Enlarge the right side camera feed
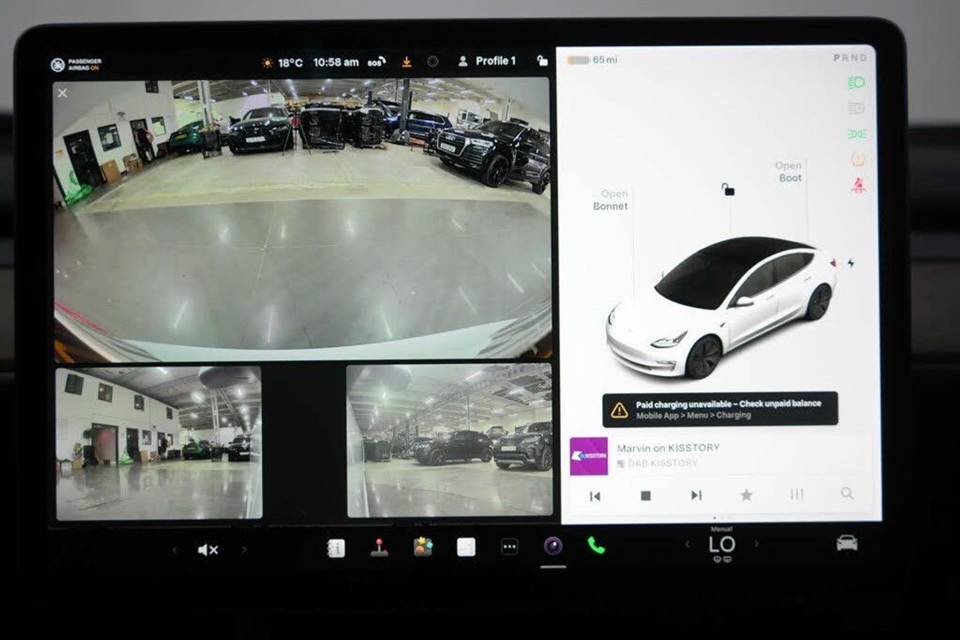Image resolution: width=960 pixels, height=640 pixels. coord(450,441)
